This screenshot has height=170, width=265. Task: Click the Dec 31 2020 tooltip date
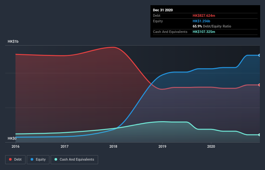[x=163, y=10]
